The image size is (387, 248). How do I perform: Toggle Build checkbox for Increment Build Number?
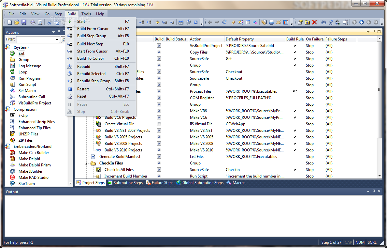click(159, 176)
